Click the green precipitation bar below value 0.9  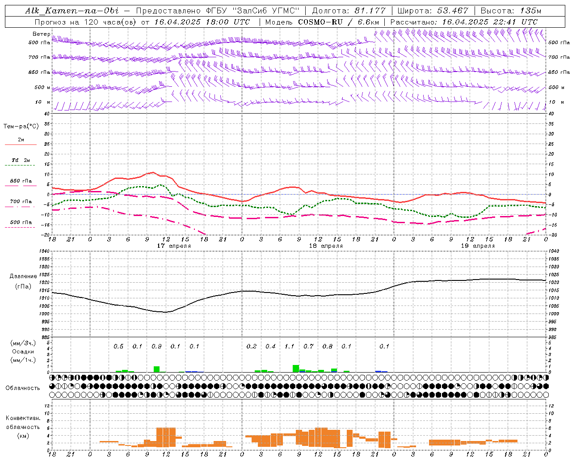click(x=156, y=369)
